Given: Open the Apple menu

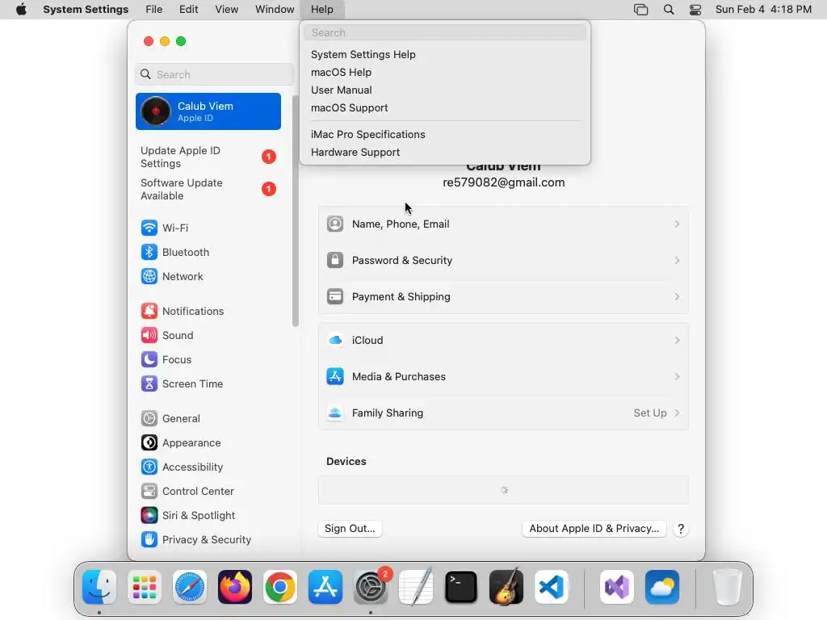Looking at the screenshot, I should (21, 10).
